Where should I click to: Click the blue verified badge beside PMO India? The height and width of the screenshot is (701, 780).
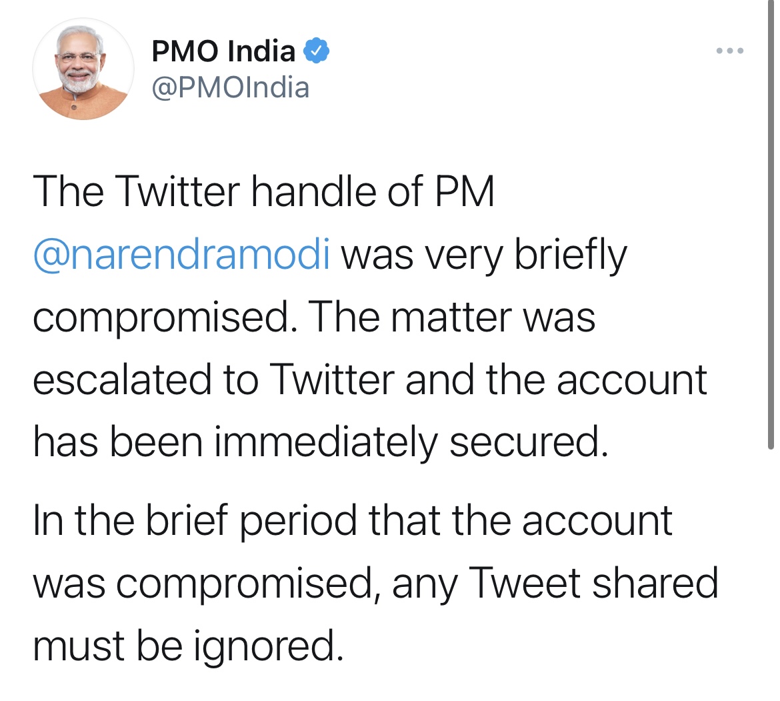[317, 51]
